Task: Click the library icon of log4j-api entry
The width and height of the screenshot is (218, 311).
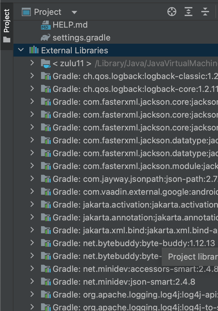Action: click(46, 294)
